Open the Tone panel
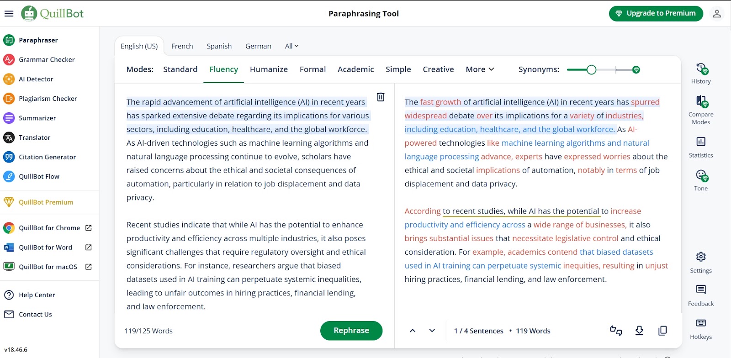Viewport: 731px width, 358px height. [701, 180]
